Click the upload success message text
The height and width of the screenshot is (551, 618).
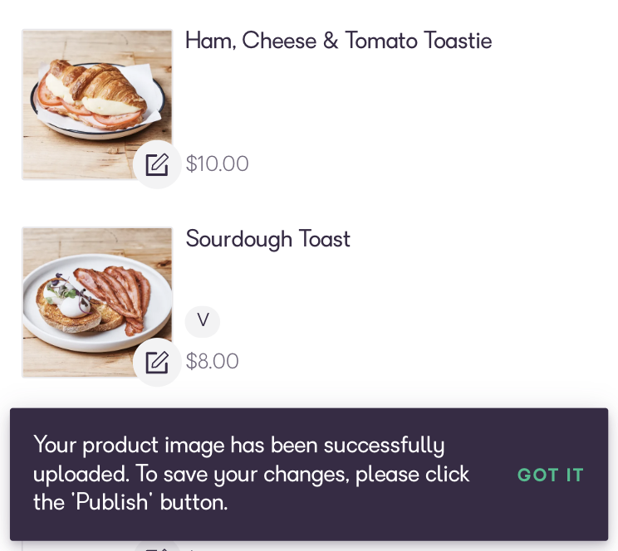coord(251,474)
